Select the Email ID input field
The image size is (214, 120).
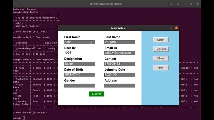tap(120, 53)
